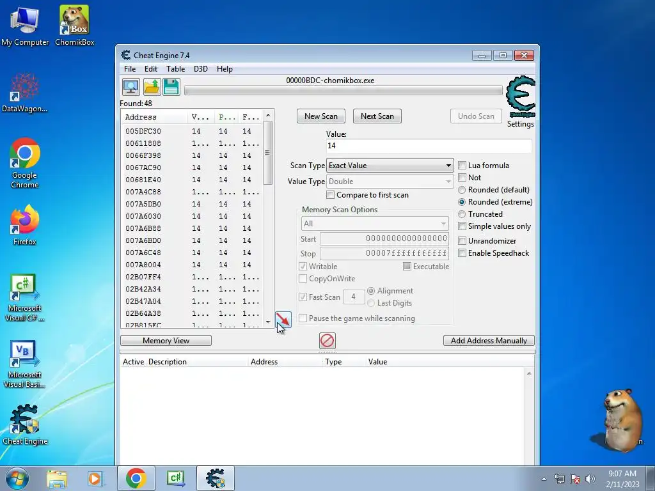Open the Help menu

point(225,69)
